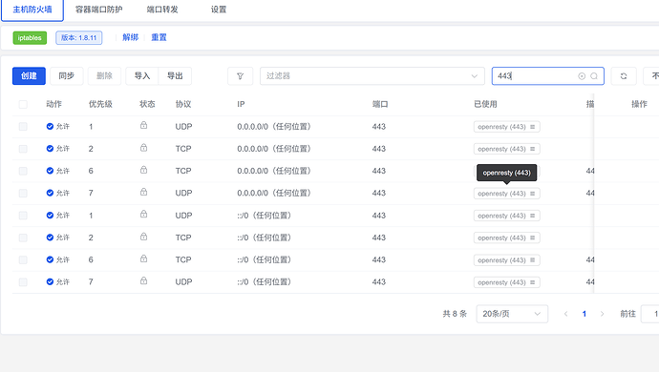This screenshot has height=372, width=659.
Task: Click the 前往 go-to page input
Action: point(649,314)
